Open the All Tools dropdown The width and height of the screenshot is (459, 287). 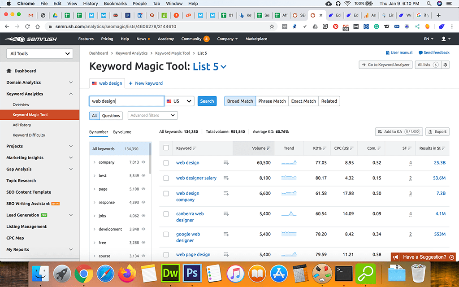click(39, 54)
